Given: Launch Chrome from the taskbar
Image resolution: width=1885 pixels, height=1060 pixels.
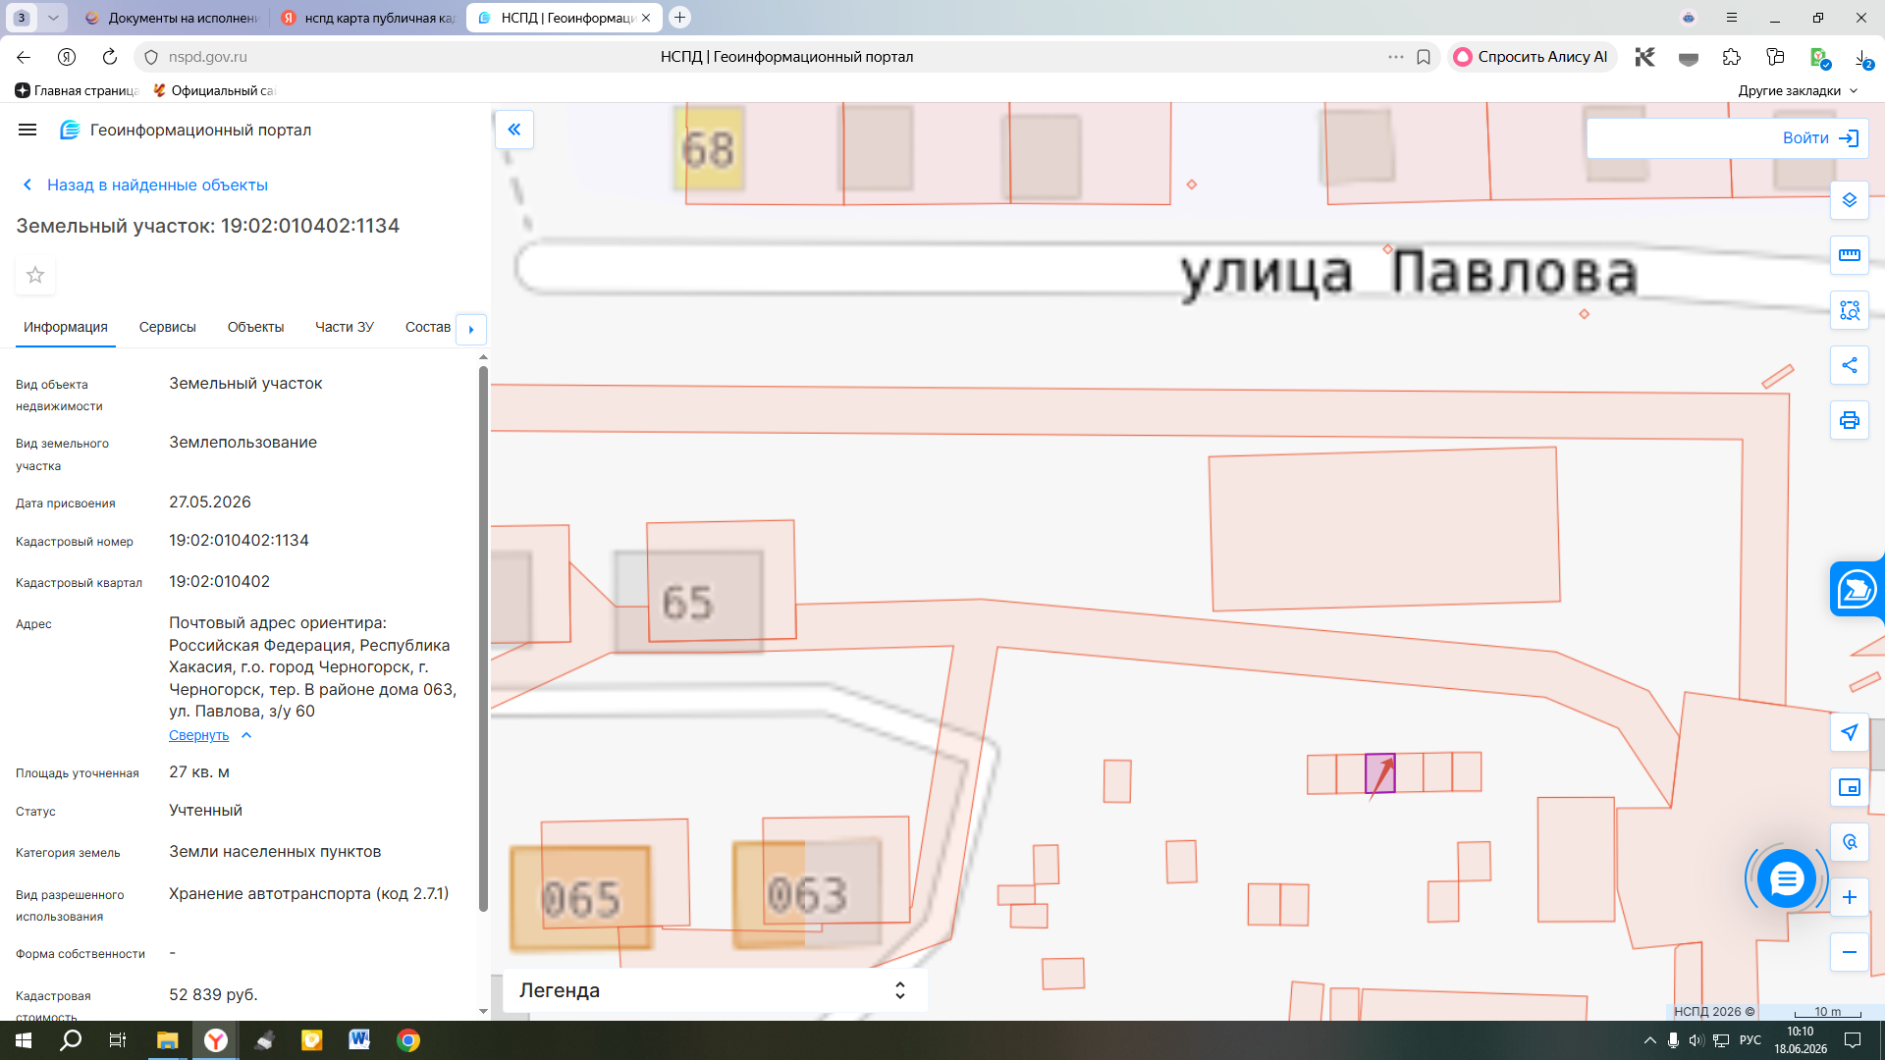Looking at the screenshot, I should (408, 1040).
